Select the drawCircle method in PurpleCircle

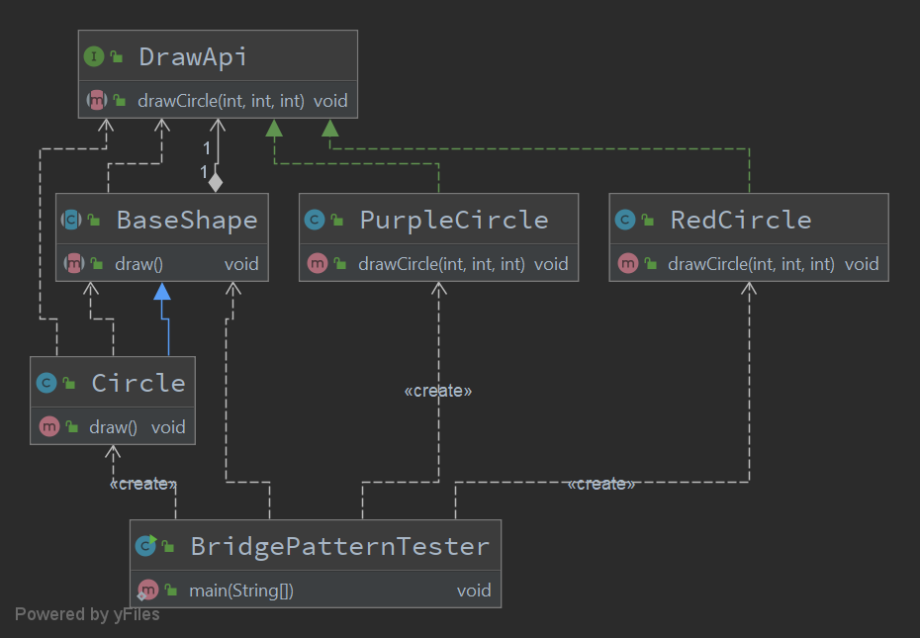pyautogui.click(x=440, y=263)
